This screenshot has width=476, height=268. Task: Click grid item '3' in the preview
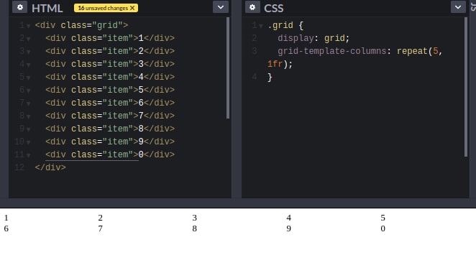(x=195, y=218)
